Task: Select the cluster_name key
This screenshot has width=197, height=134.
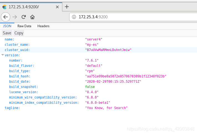Action: [17, 45]
